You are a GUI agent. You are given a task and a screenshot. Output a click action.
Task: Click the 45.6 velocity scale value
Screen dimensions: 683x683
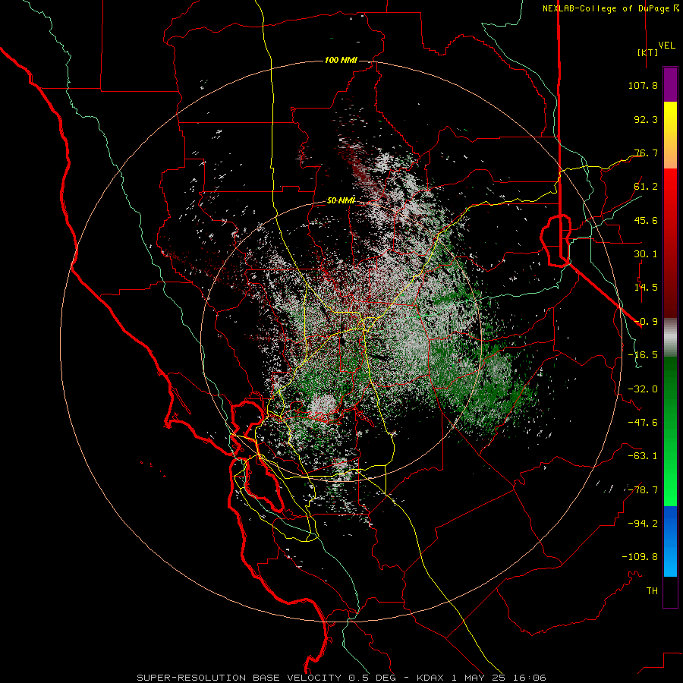tap(646, 220)
